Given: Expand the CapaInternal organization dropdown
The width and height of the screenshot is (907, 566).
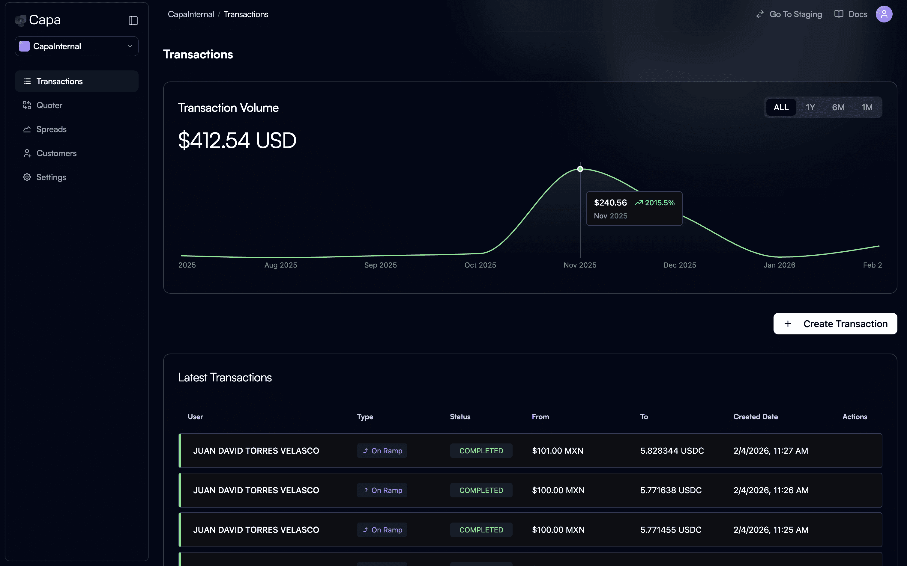Looking at the screenshot, I should click(x=77, y=46).
